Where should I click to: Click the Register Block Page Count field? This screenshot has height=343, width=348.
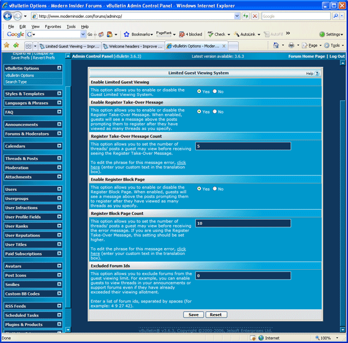pos(243,224)
